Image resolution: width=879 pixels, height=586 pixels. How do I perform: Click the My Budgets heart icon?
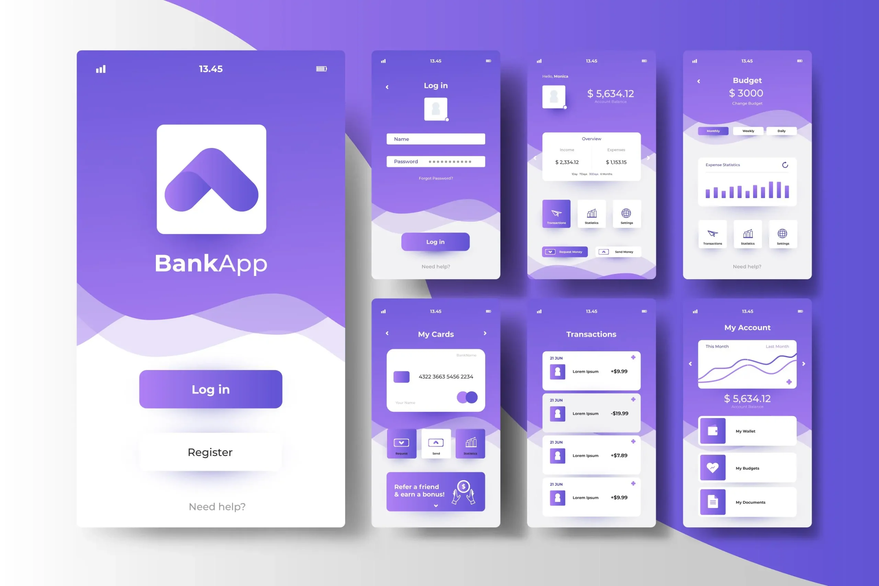pos(713,468)
